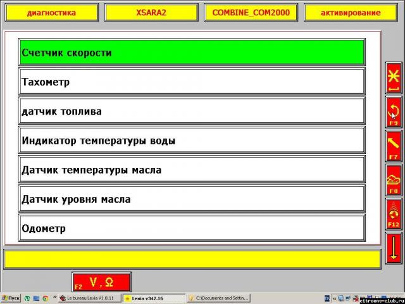The height and width of the screenshot is (304, 405).
Task: Click the диагностика header button
Action: click(x=52, y=13)
